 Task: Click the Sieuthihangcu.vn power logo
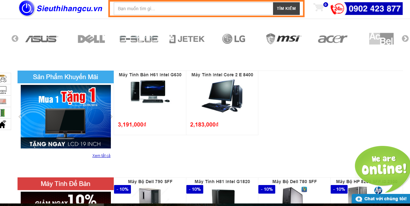[27, 9]
